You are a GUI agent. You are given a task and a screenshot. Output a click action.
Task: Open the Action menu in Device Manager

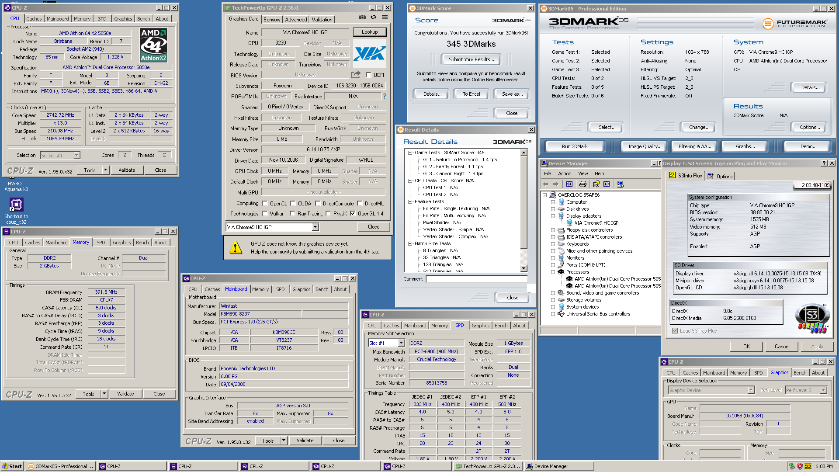[565, 174]
